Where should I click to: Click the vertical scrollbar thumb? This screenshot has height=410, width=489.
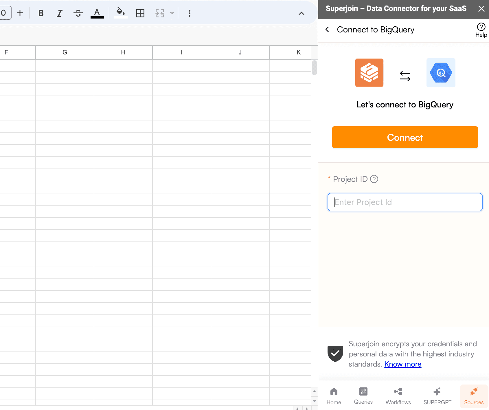click(x=314, y=67)
